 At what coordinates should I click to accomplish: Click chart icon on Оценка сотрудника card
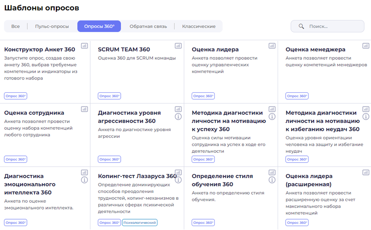click(x=84, y=109)
